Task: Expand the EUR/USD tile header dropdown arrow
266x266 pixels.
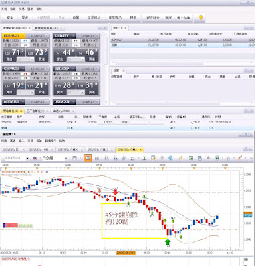Action: (23, 35)
